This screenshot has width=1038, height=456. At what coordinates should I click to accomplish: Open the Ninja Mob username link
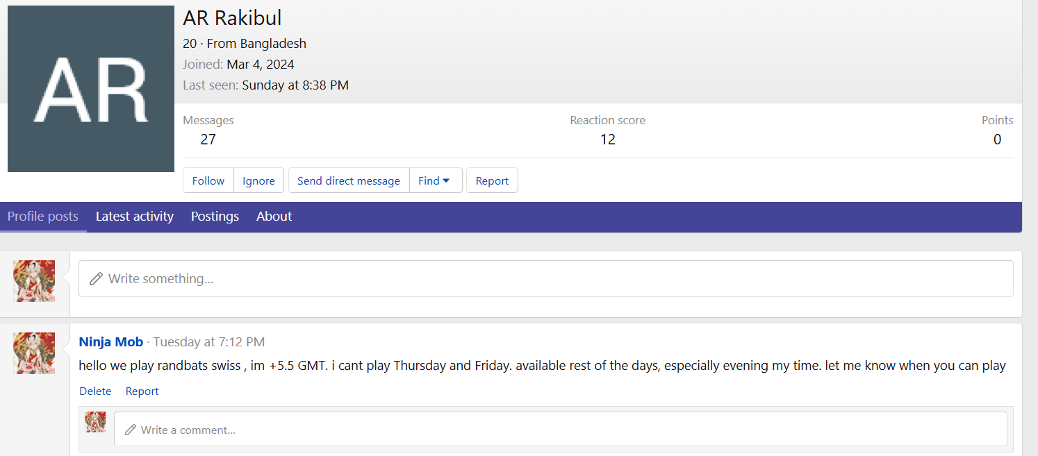coord(111,342)
